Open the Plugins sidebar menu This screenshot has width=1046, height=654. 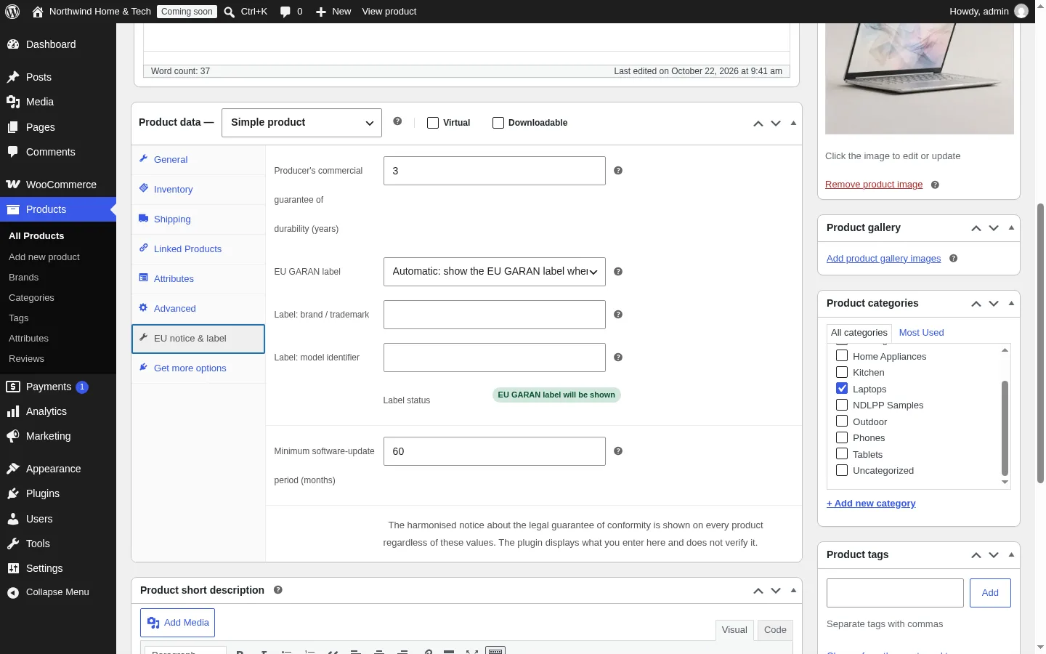(58, 493)
